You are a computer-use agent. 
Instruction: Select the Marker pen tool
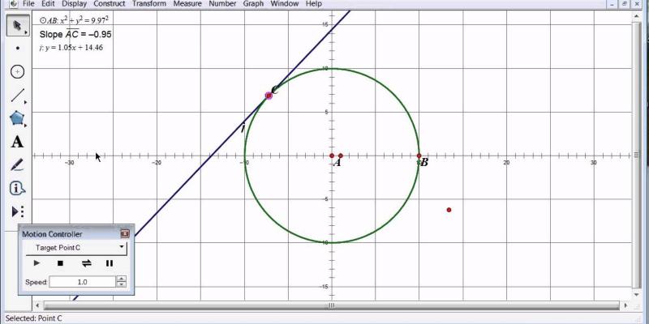(x=17, y=165)
